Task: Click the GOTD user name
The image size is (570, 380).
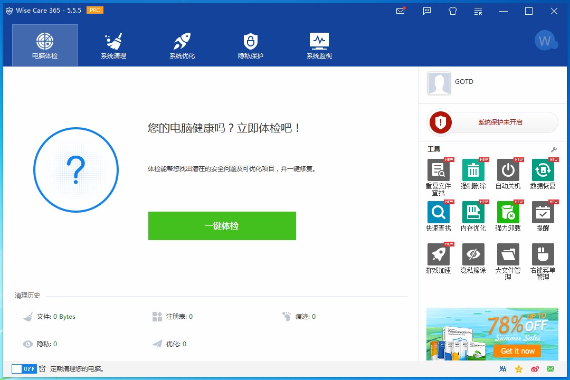Action: (464, 81)
